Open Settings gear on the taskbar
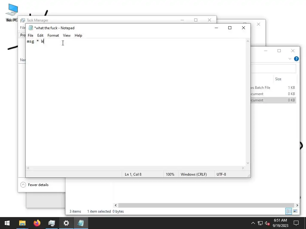 pos(66,223)
